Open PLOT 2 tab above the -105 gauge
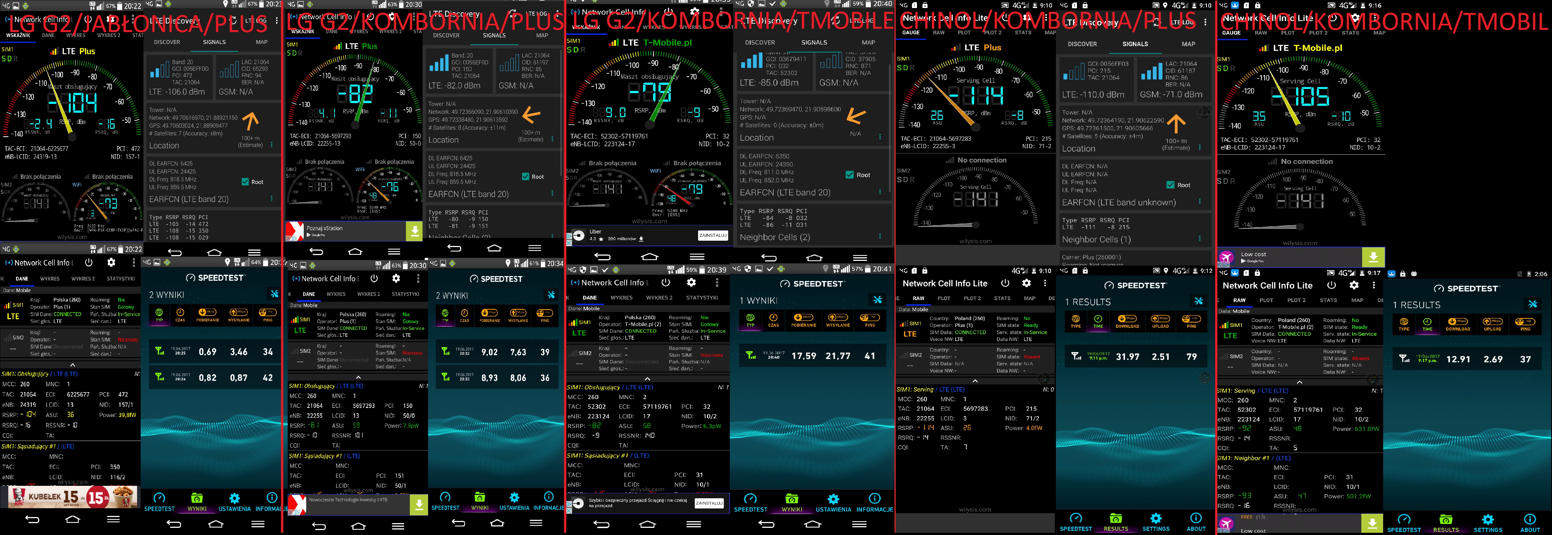 tap(1318, 33)
